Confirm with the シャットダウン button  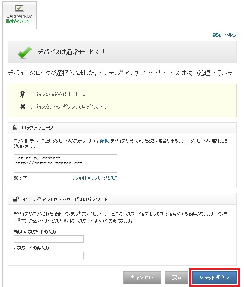click(214, 278)
